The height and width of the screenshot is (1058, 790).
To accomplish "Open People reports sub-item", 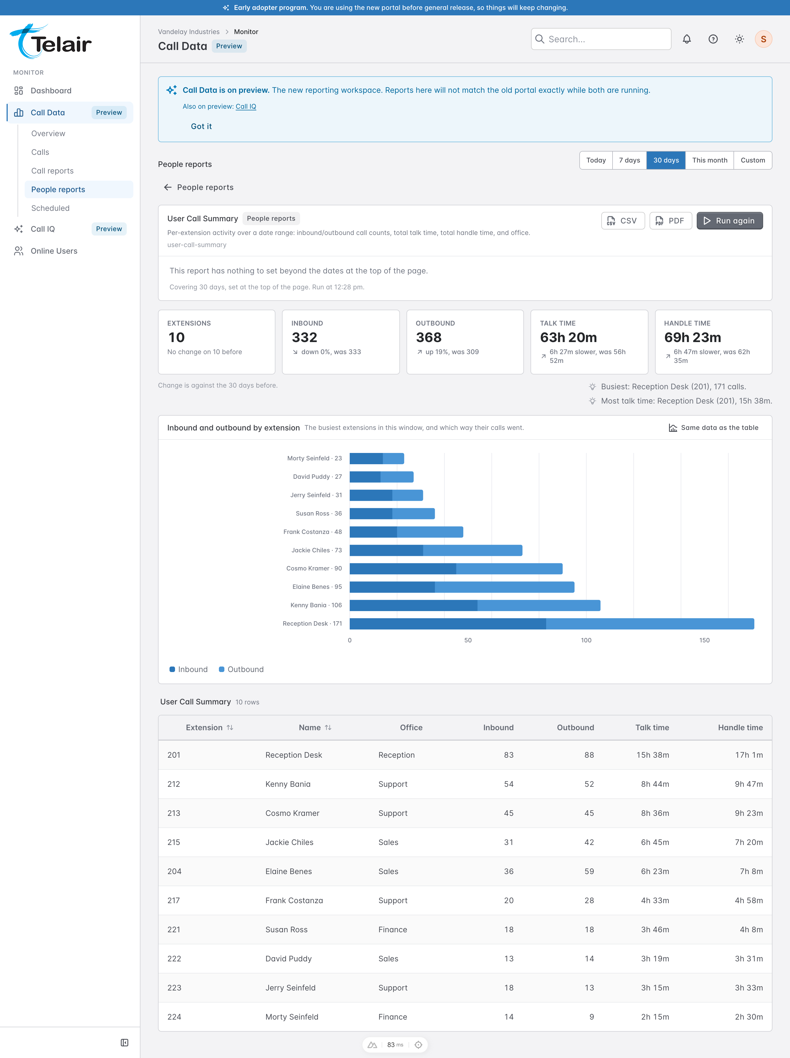I will pos(79,189).
